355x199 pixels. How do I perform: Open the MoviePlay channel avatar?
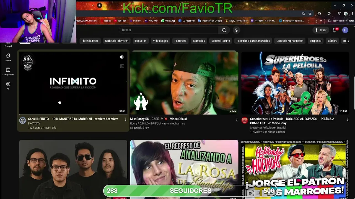[245, 120]
